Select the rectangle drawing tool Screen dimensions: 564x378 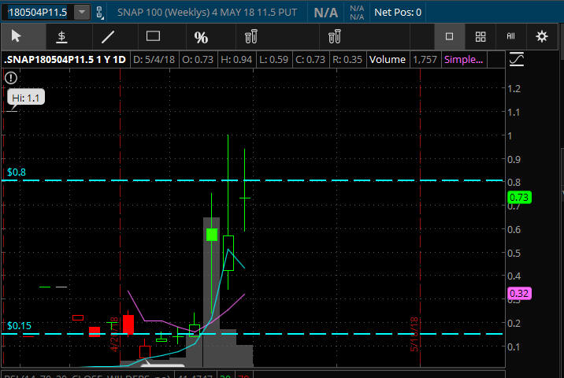tap(154, 36)
